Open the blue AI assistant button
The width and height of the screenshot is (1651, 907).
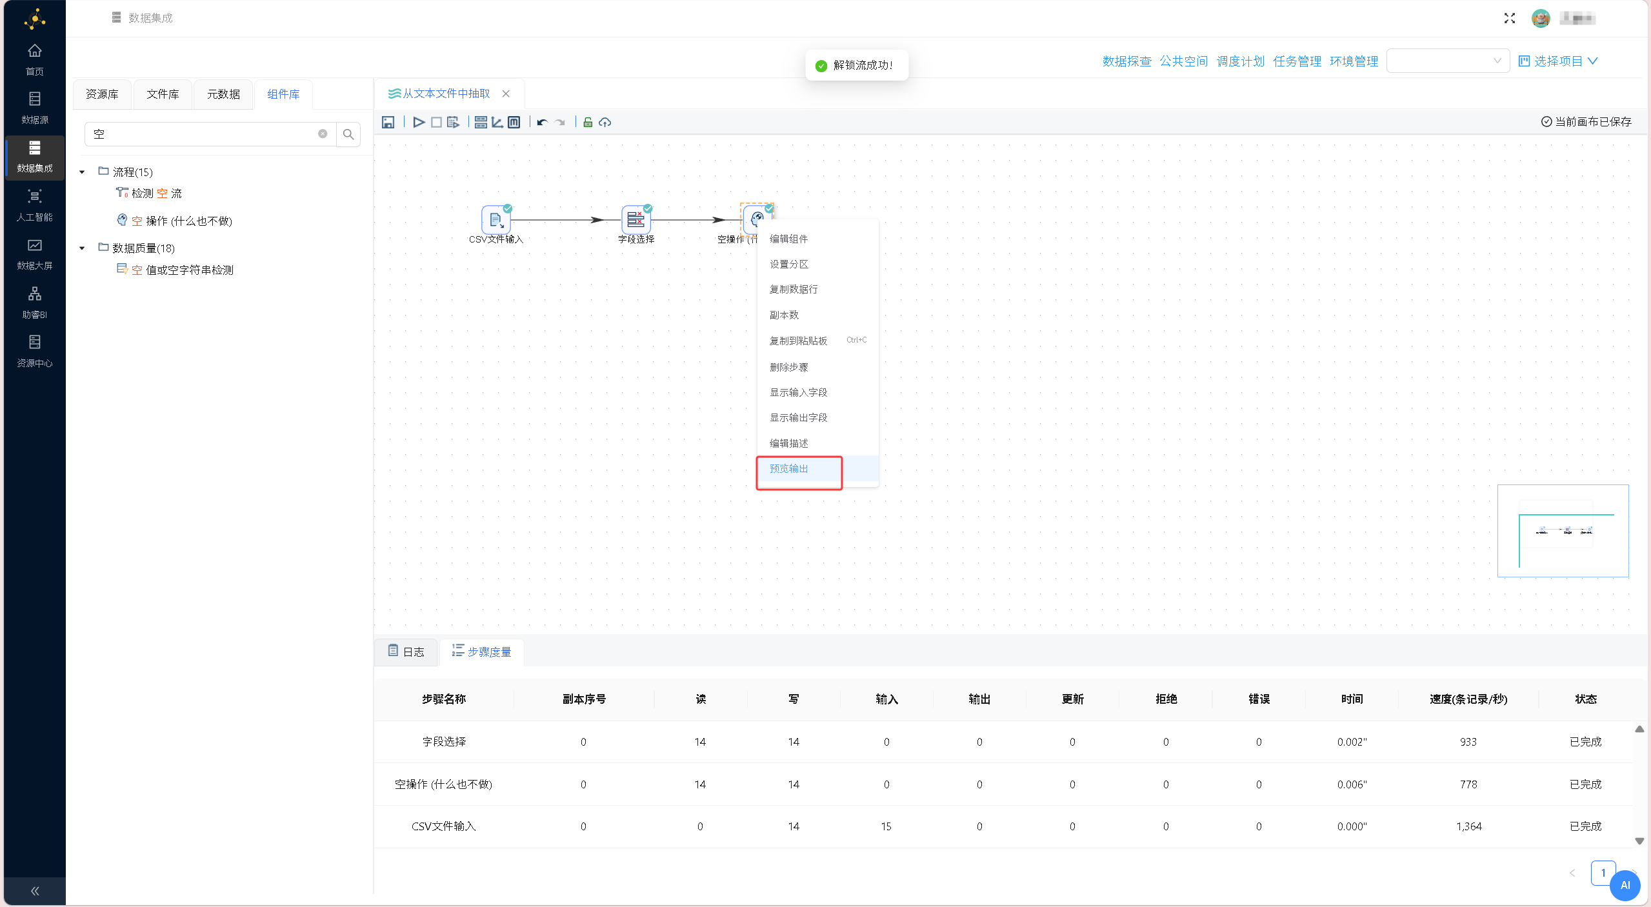click(1625, 885)
